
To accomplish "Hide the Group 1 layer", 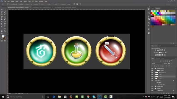I will pyautogui.click(x=152, y=89).
